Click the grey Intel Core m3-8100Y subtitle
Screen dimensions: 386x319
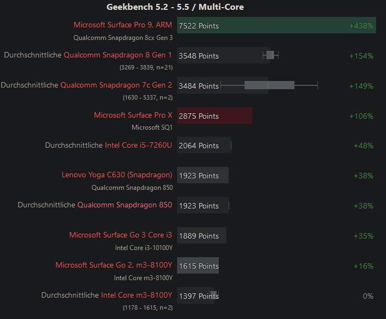[143, 278]
